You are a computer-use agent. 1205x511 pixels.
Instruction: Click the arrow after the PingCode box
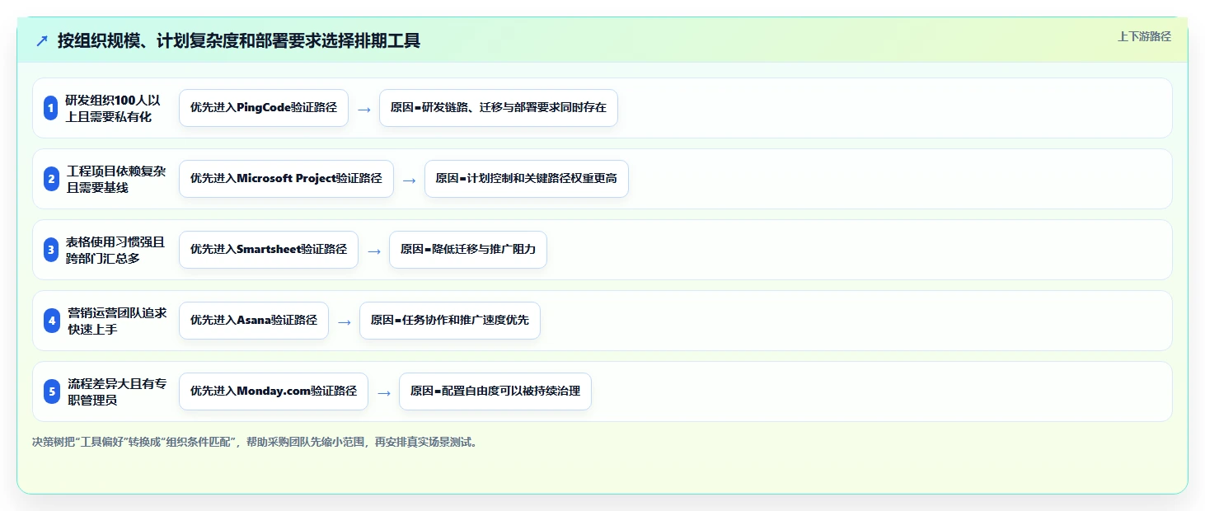363,109
